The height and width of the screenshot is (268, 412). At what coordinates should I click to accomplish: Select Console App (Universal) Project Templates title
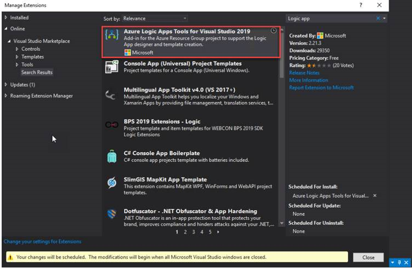point(182,64)
